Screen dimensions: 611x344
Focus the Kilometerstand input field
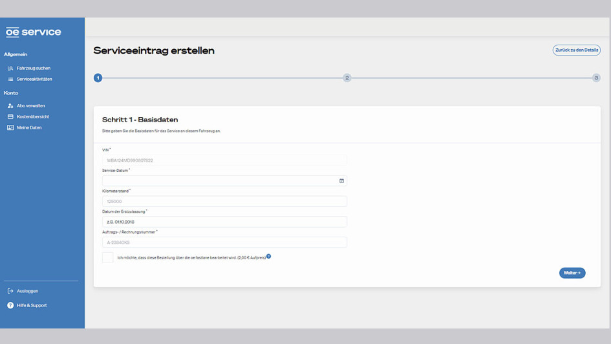[x=224, y=201]
